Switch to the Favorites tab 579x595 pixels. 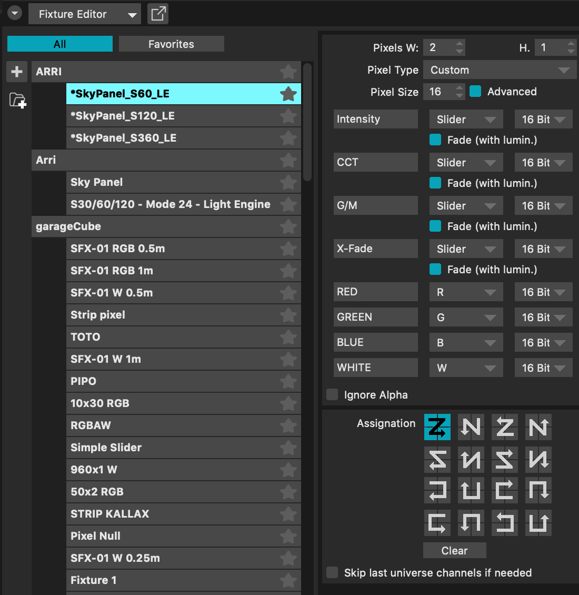[x=172, y=44]
